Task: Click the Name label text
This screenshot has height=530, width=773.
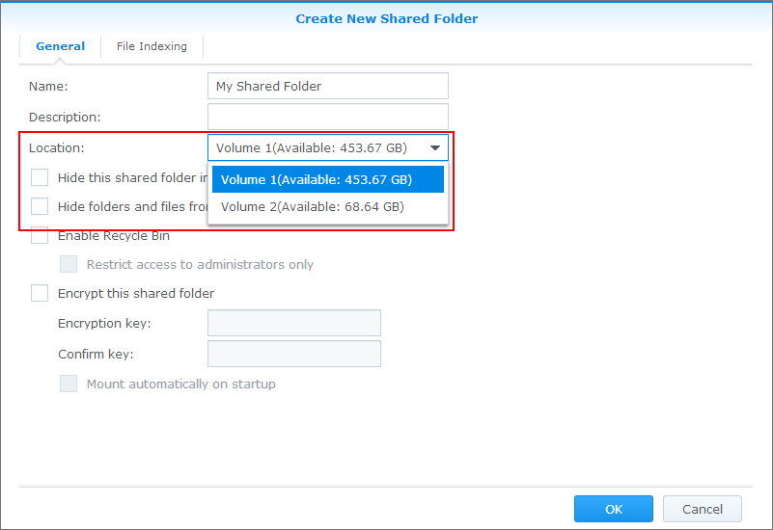Action: pos(48,86)
